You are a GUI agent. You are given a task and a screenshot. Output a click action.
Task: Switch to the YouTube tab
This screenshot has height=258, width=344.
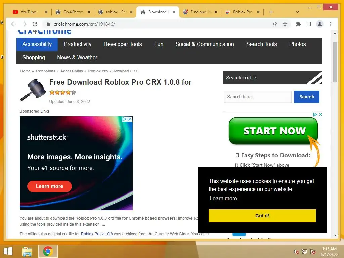tap(28, 12)
